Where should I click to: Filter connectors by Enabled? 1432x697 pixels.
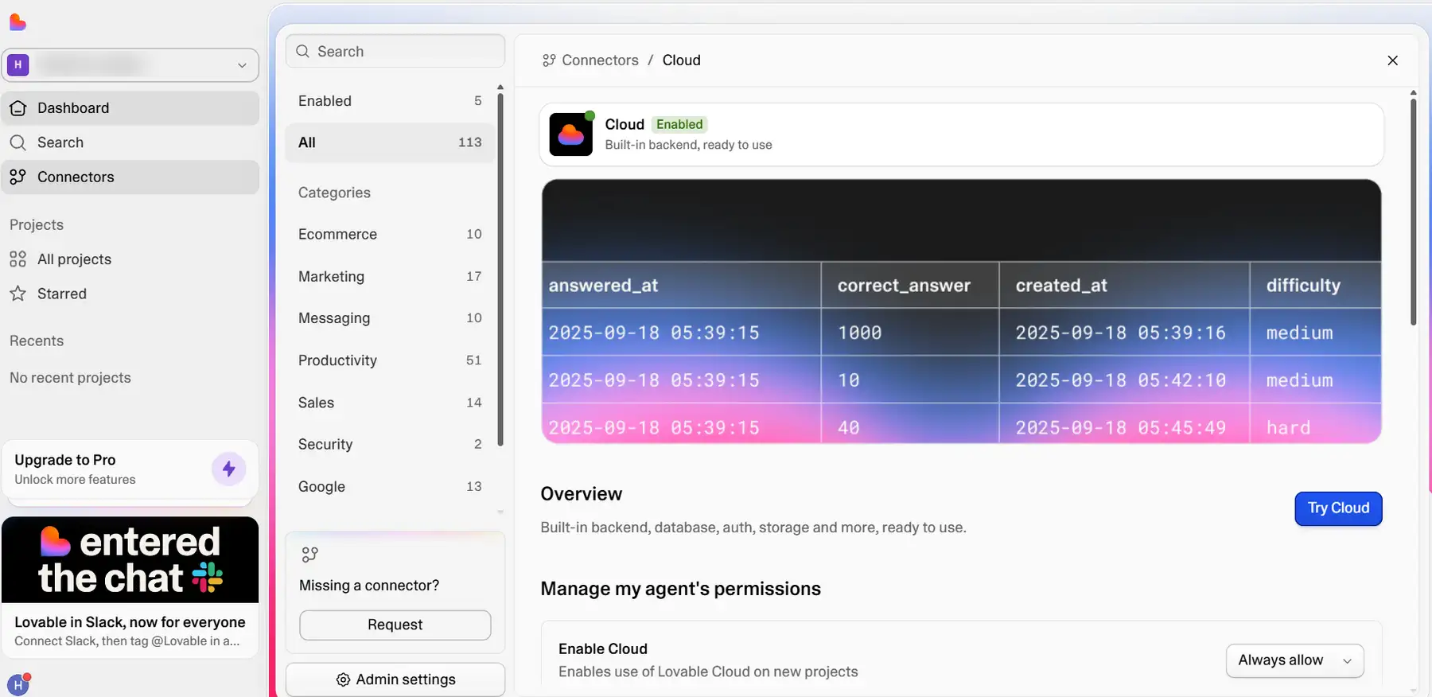(390, 101)
